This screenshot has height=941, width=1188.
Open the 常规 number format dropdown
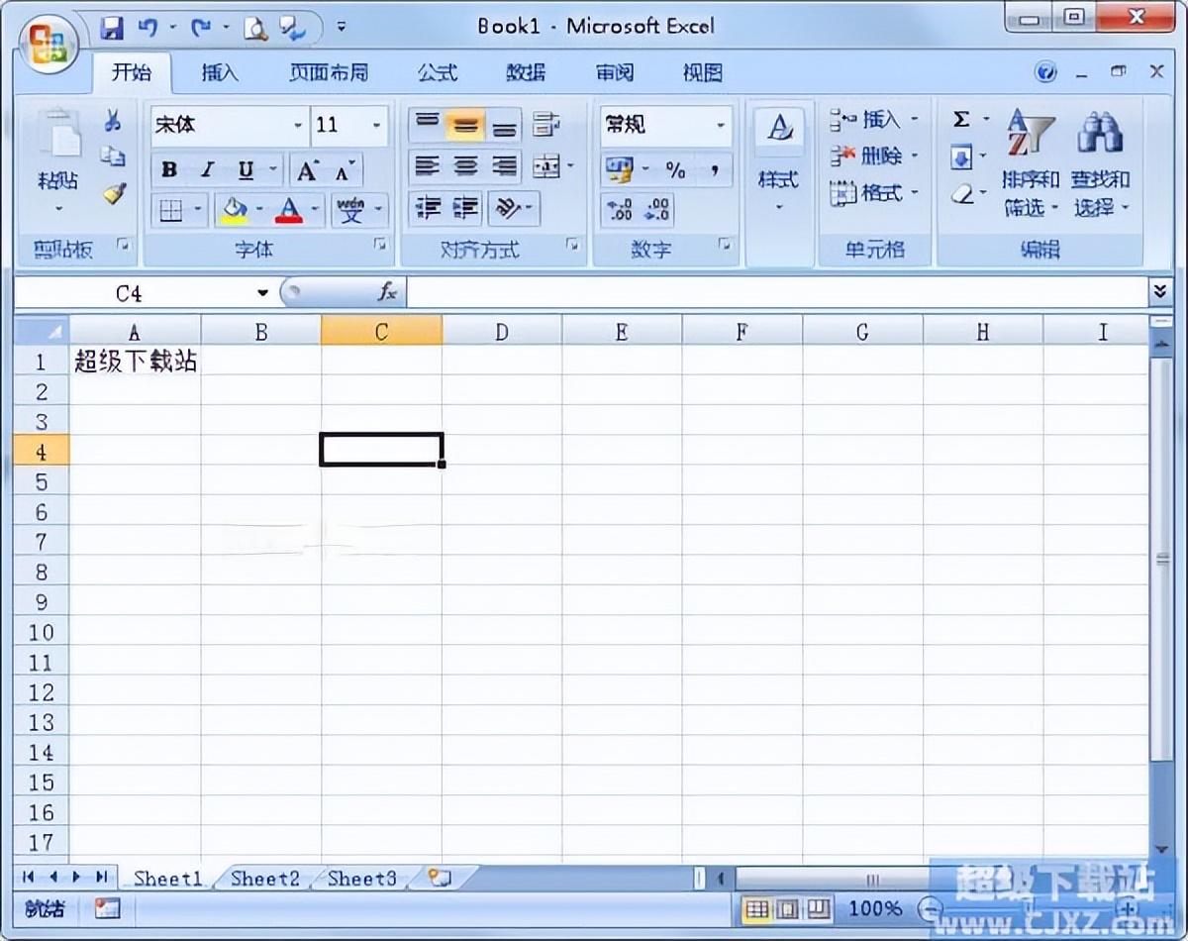(720, 125)
